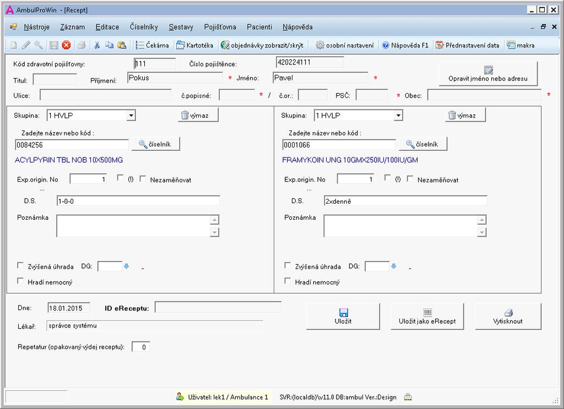Screen dimensions: 564x409
Task: Click the D.S. field containing 2xdenně
Action: click(x=405, y=201)
